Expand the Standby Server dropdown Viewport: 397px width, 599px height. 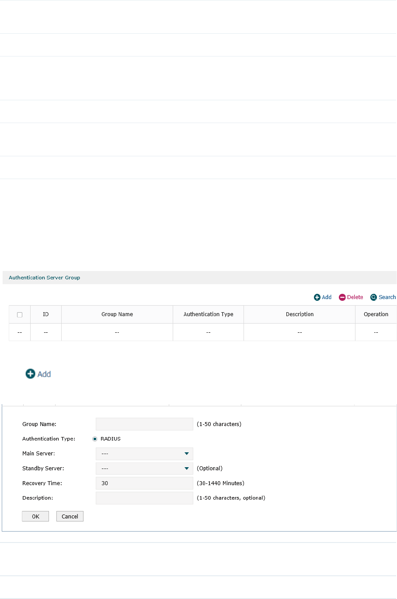144,469
